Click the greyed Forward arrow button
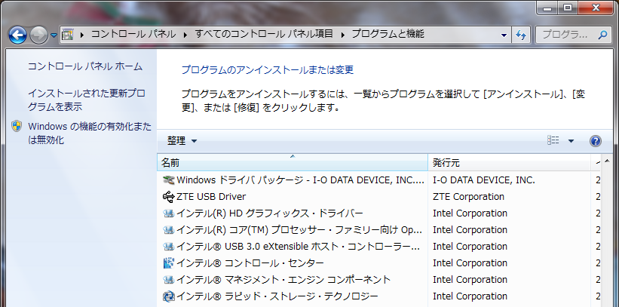 click(x=38, y=35)
